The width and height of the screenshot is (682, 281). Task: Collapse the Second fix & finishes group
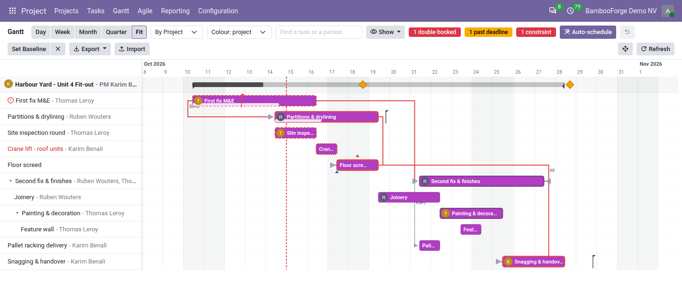point(10,181)
